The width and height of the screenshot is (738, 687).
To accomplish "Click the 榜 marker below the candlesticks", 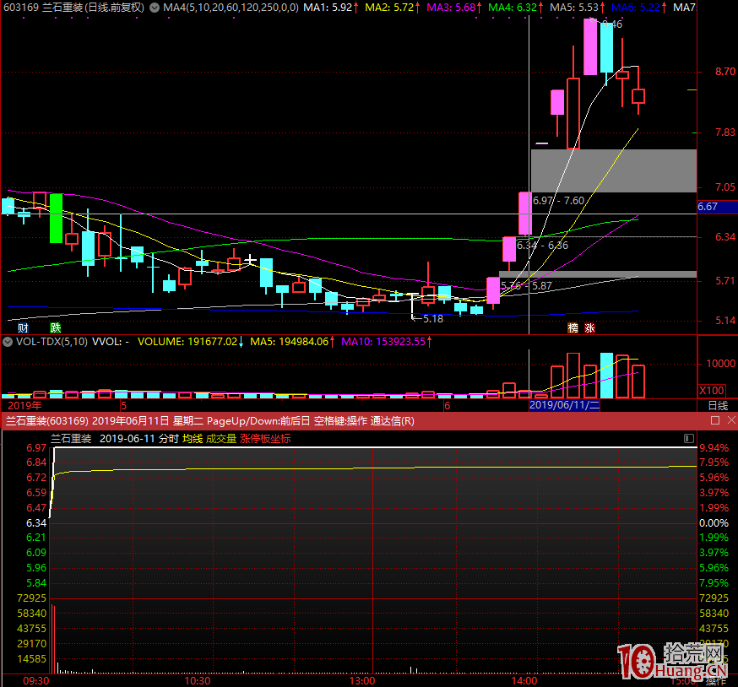I will (573, 327).
